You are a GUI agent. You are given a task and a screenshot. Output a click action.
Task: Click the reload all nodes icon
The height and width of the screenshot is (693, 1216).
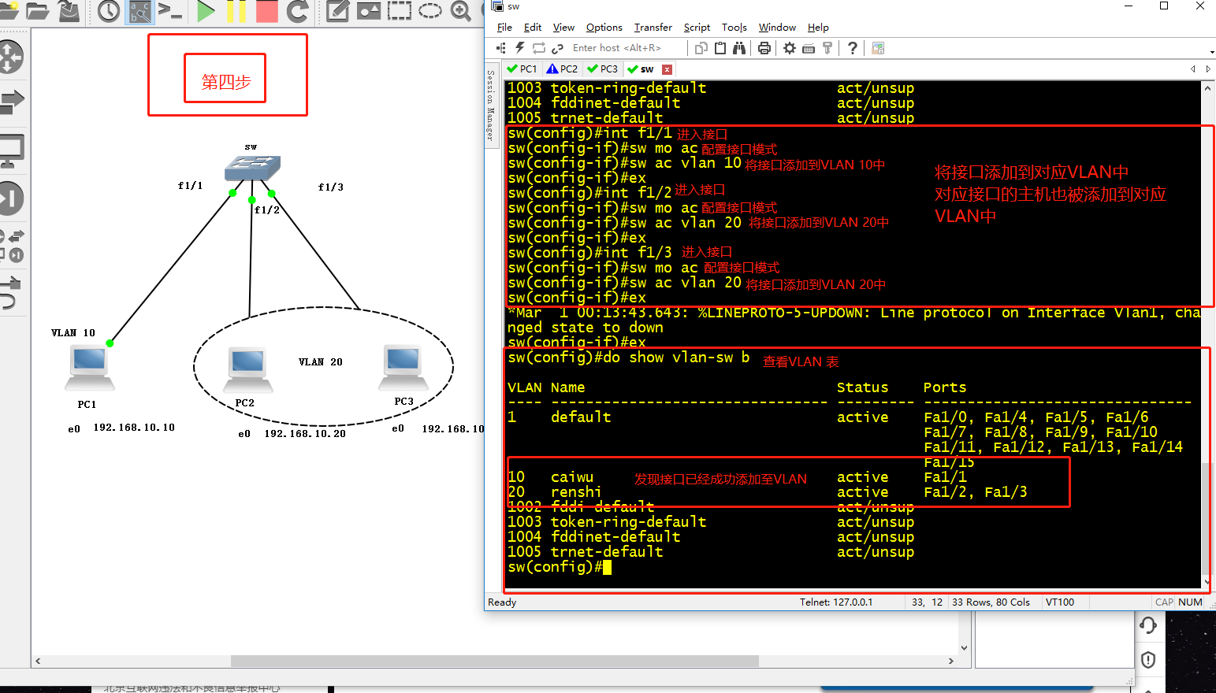click(297, 11)
